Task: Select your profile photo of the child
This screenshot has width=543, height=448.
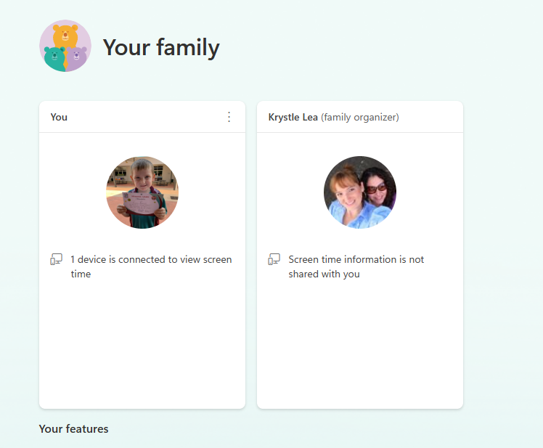Action: point(142,192)
